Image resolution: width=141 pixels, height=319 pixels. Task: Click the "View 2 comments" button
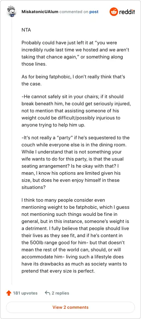point(70,307)
